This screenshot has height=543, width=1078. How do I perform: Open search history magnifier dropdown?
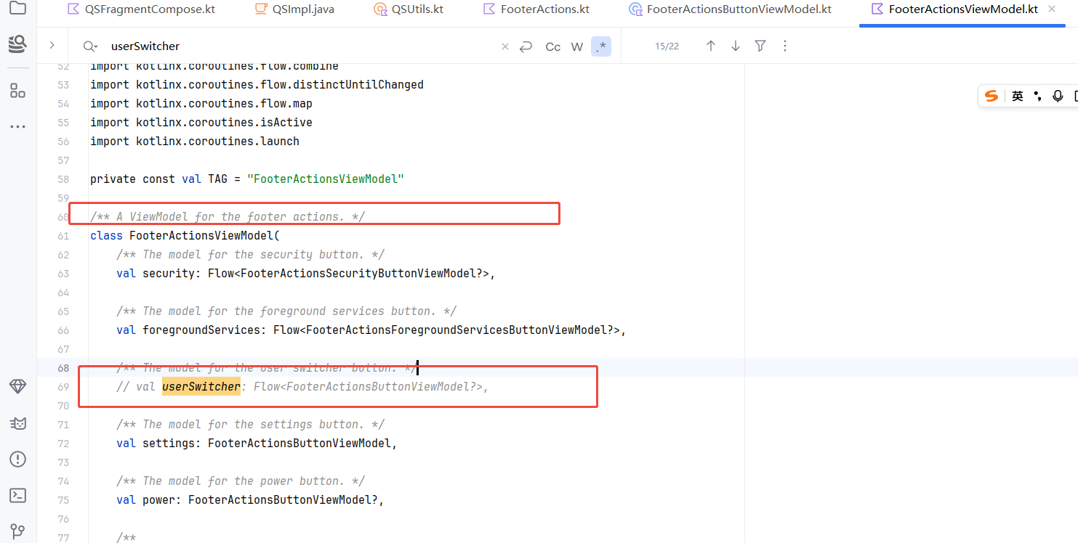(90, 46)
